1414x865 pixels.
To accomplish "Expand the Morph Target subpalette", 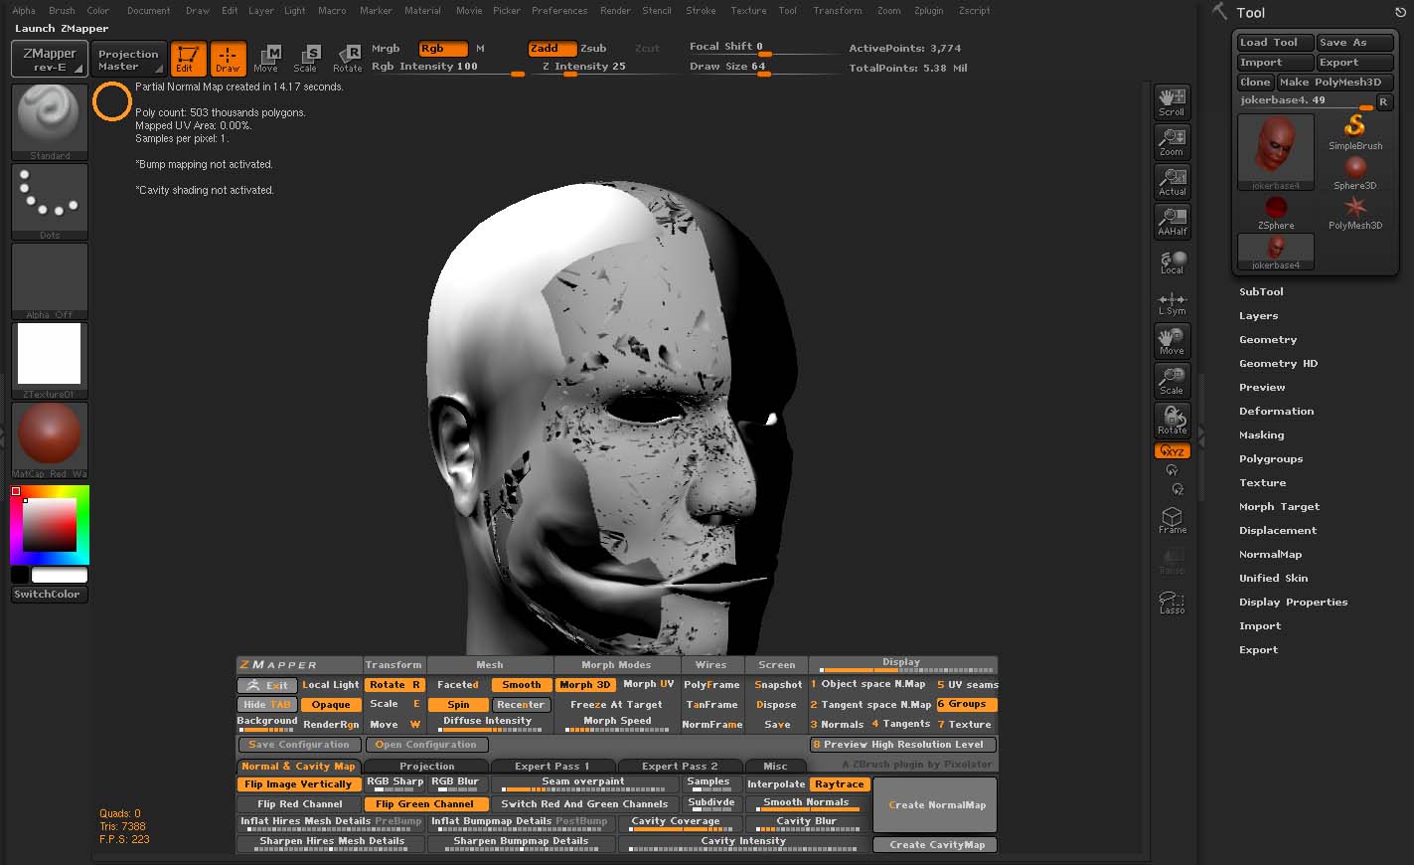I will (x=1279, y=507).
